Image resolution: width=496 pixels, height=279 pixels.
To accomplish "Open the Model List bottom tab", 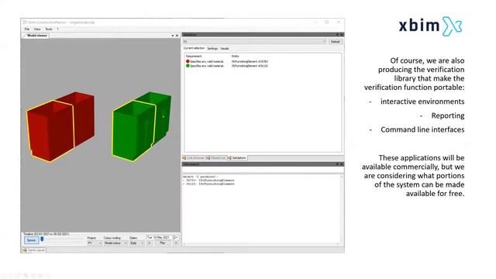I will point(215,157).
